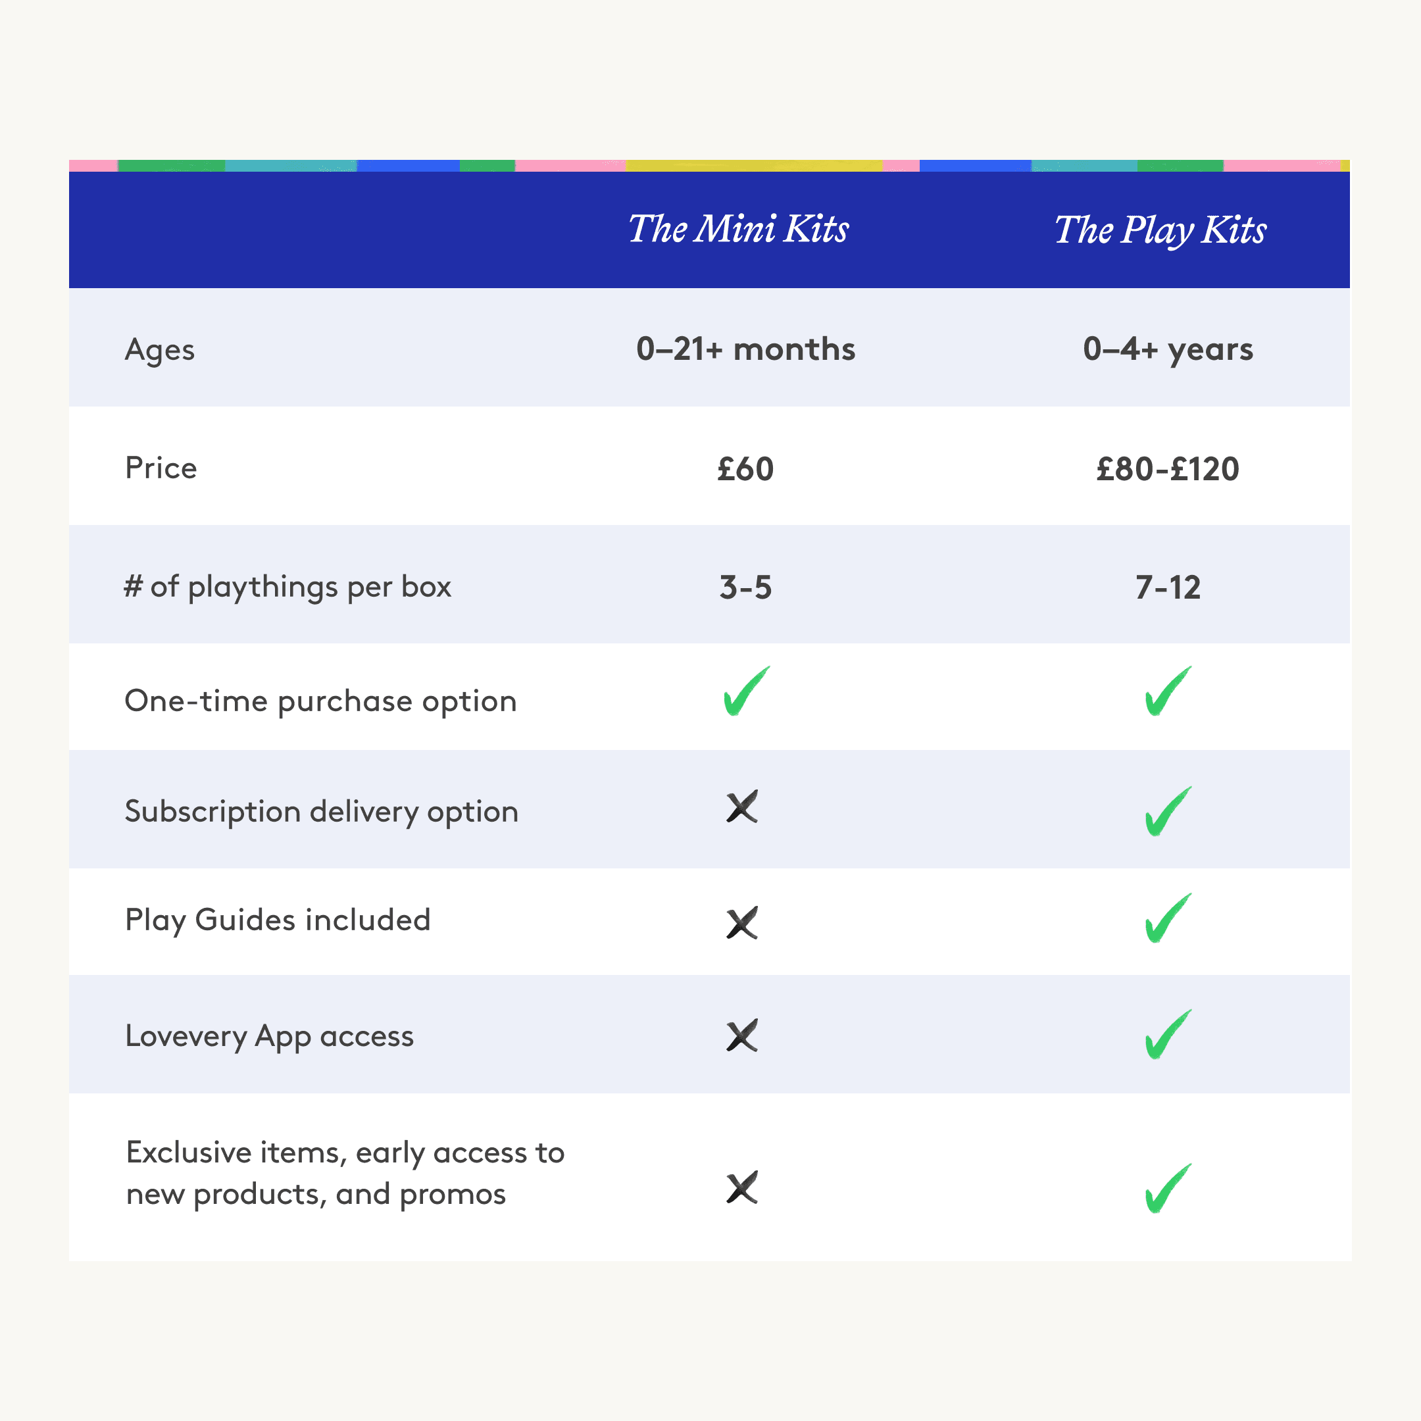Select The Play Kits column header
Screen dimensions: 1421x1421
[x=1160, y=230]
